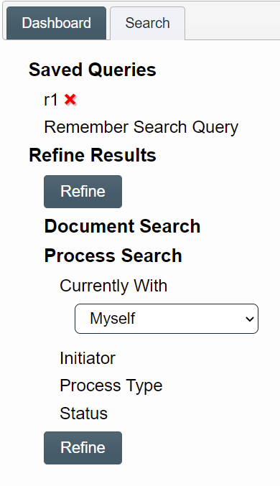Collapse the Process Search section

(x=113, y=256)
